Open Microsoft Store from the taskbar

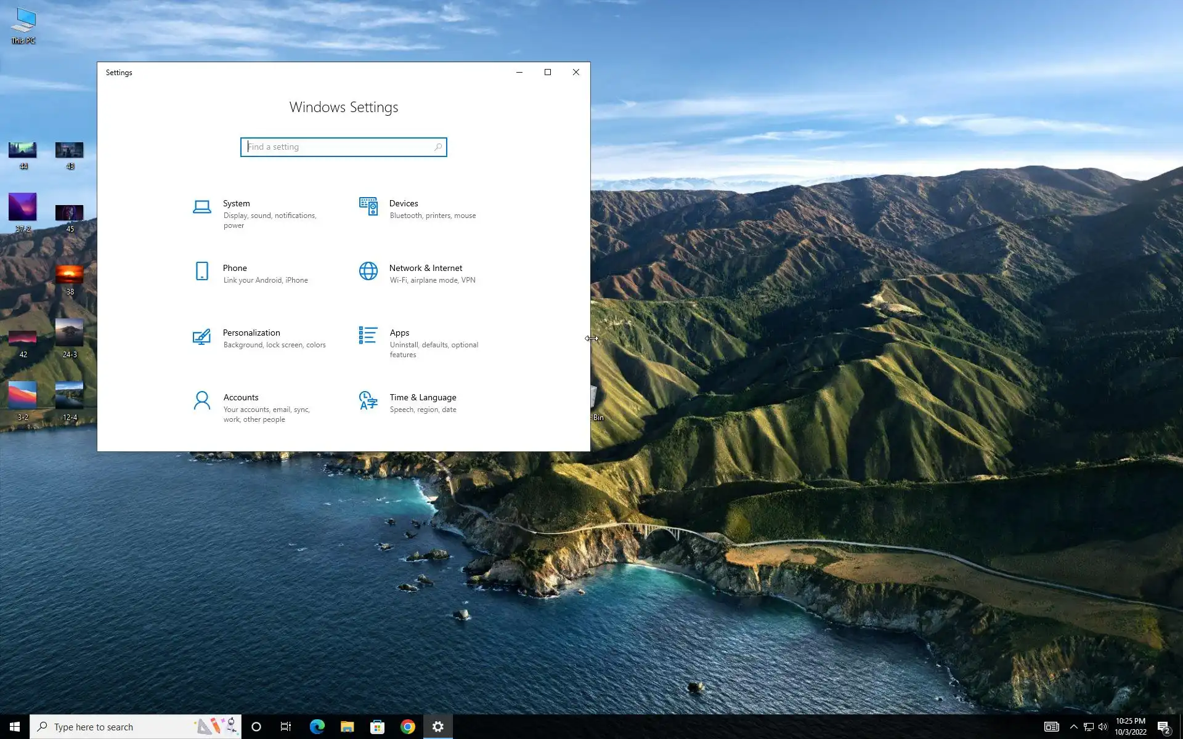pyautogui.click(x=377, y=727)
